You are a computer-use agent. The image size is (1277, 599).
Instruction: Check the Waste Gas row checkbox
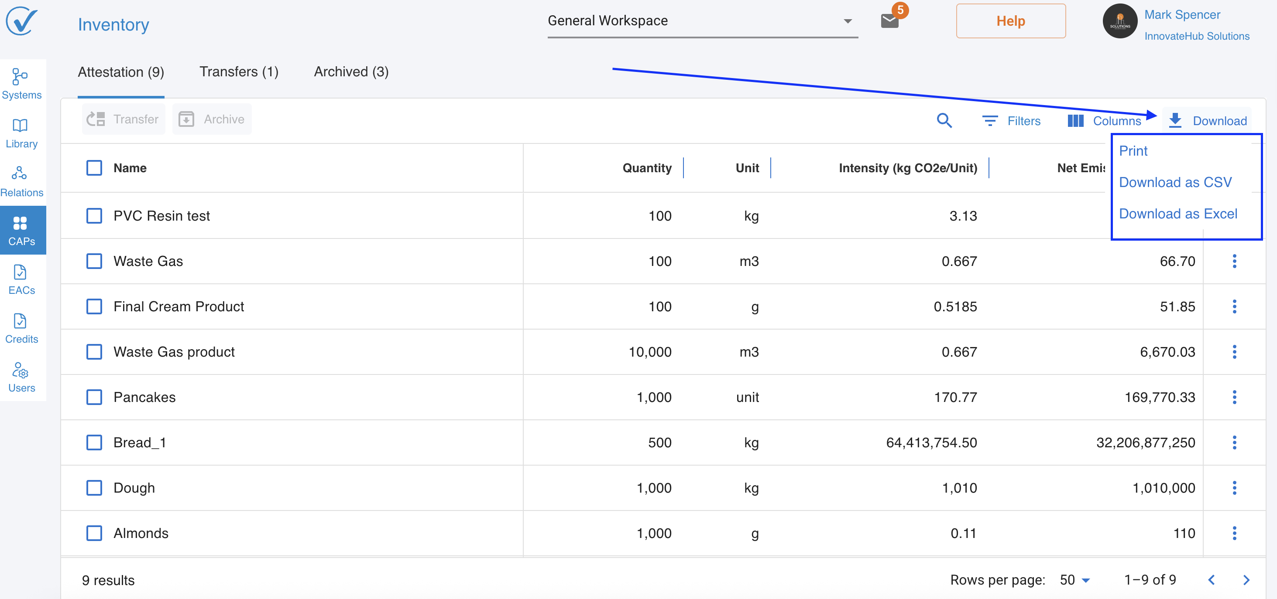point(94,261)
